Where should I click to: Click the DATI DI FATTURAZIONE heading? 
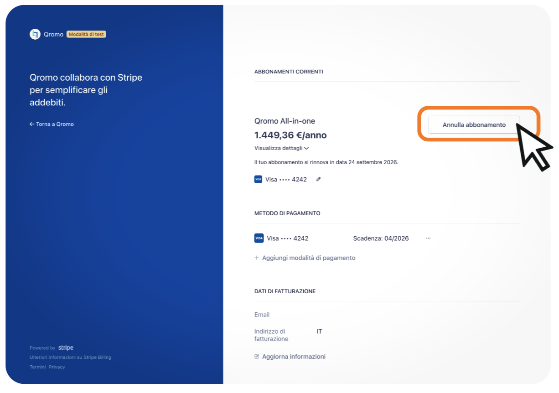click(285, 291)
